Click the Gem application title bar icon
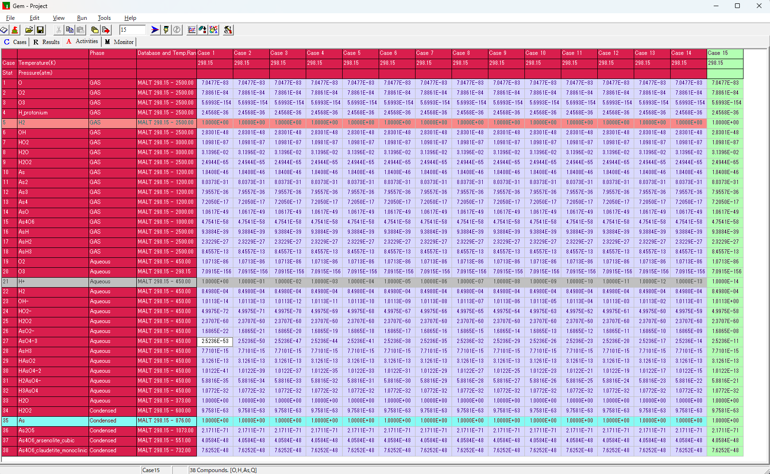The width and height of the screenshot is (770, 474). click(6, 6)
